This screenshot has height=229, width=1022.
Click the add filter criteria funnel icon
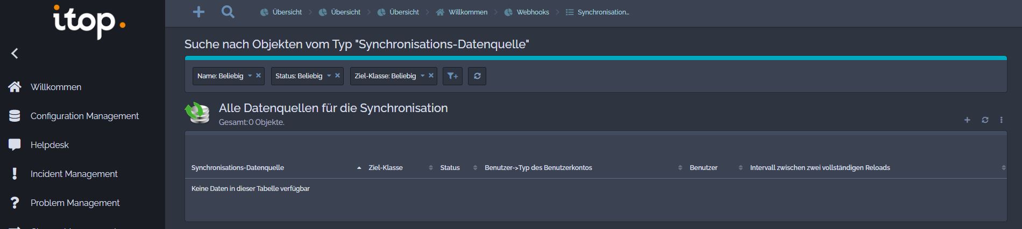click(452, 76)
